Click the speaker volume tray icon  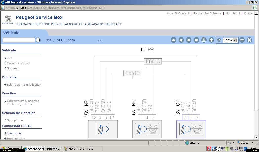232,148
